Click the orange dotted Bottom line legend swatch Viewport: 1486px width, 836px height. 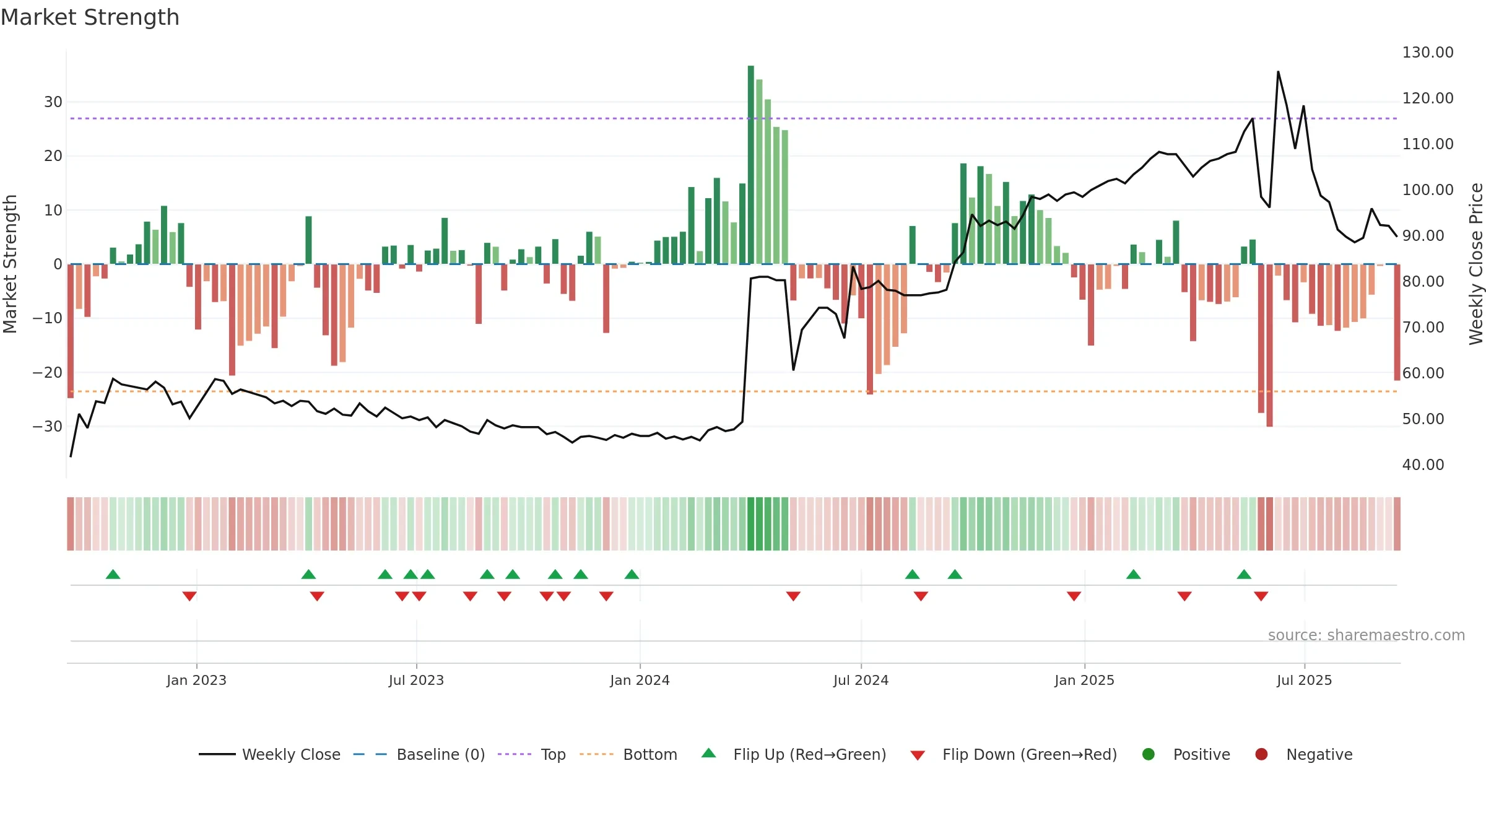click(596, 754)
